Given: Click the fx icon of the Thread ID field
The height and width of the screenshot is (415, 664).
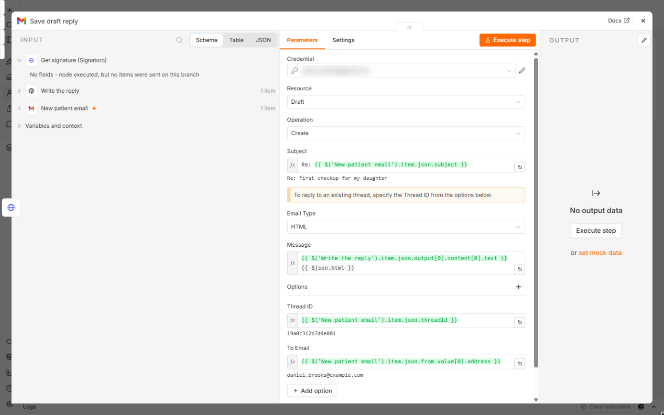Looking at the screenshot, I should coord(293,320).
